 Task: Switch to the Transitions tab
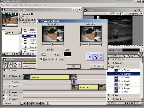click(115, 56)
